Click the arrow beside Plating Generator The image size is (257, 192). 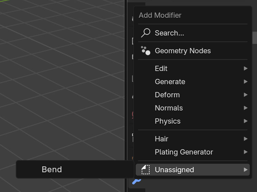coord(245,152)
